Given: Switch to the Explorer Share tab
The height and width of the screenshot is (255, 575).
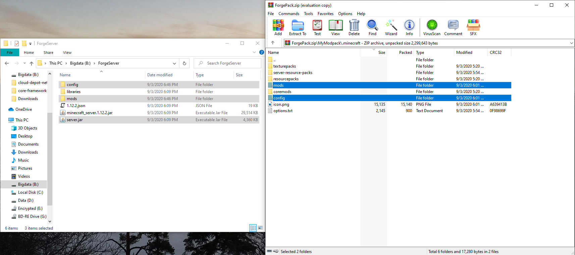Looking at the screenshot, I should (x=48, y=53).
